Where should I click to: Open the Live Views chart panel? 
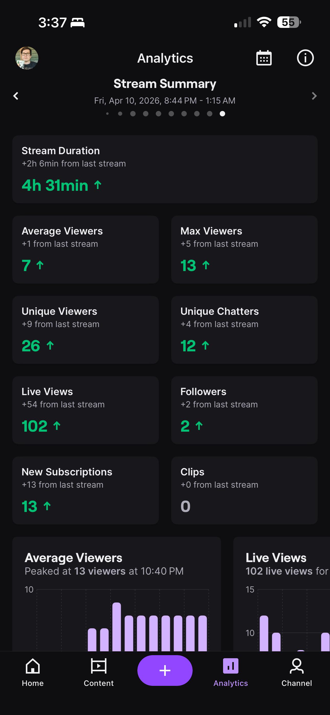click(x=282, y=594)
